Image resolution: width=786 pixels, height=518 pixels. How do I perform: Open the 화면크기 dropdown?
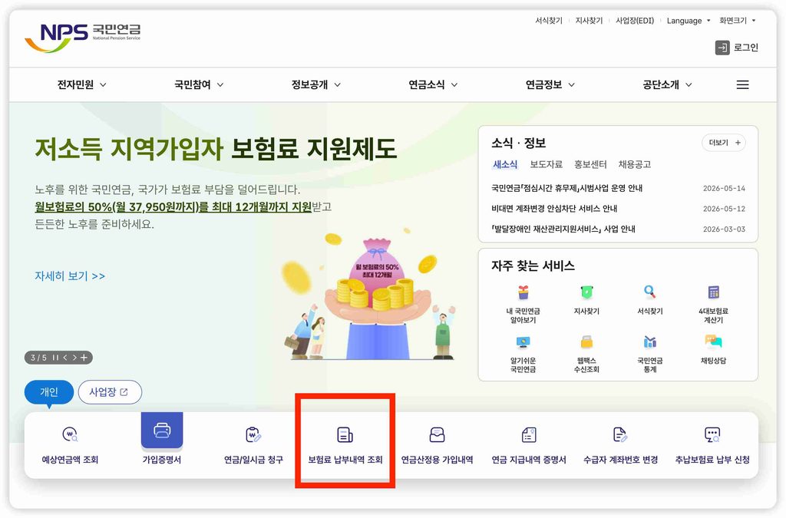[737, 21]
